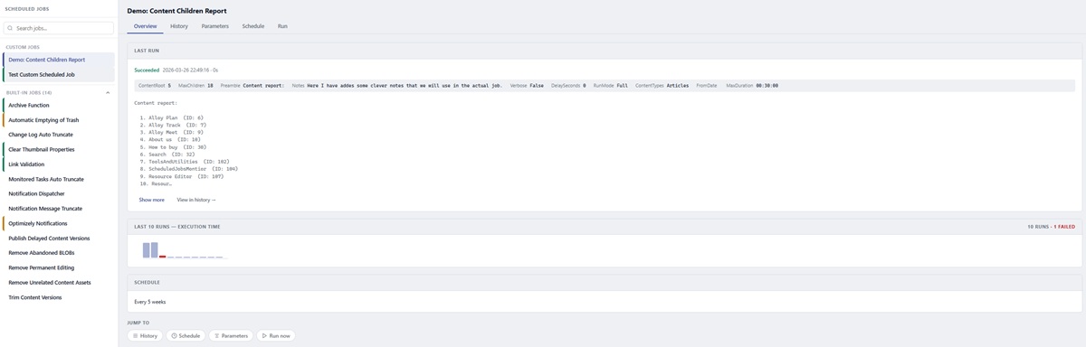Image resolution: width=1086 pixels, height=347 pixels.
Task: Open Change Log Auto Truncate job
Action: tap(59, 135)
